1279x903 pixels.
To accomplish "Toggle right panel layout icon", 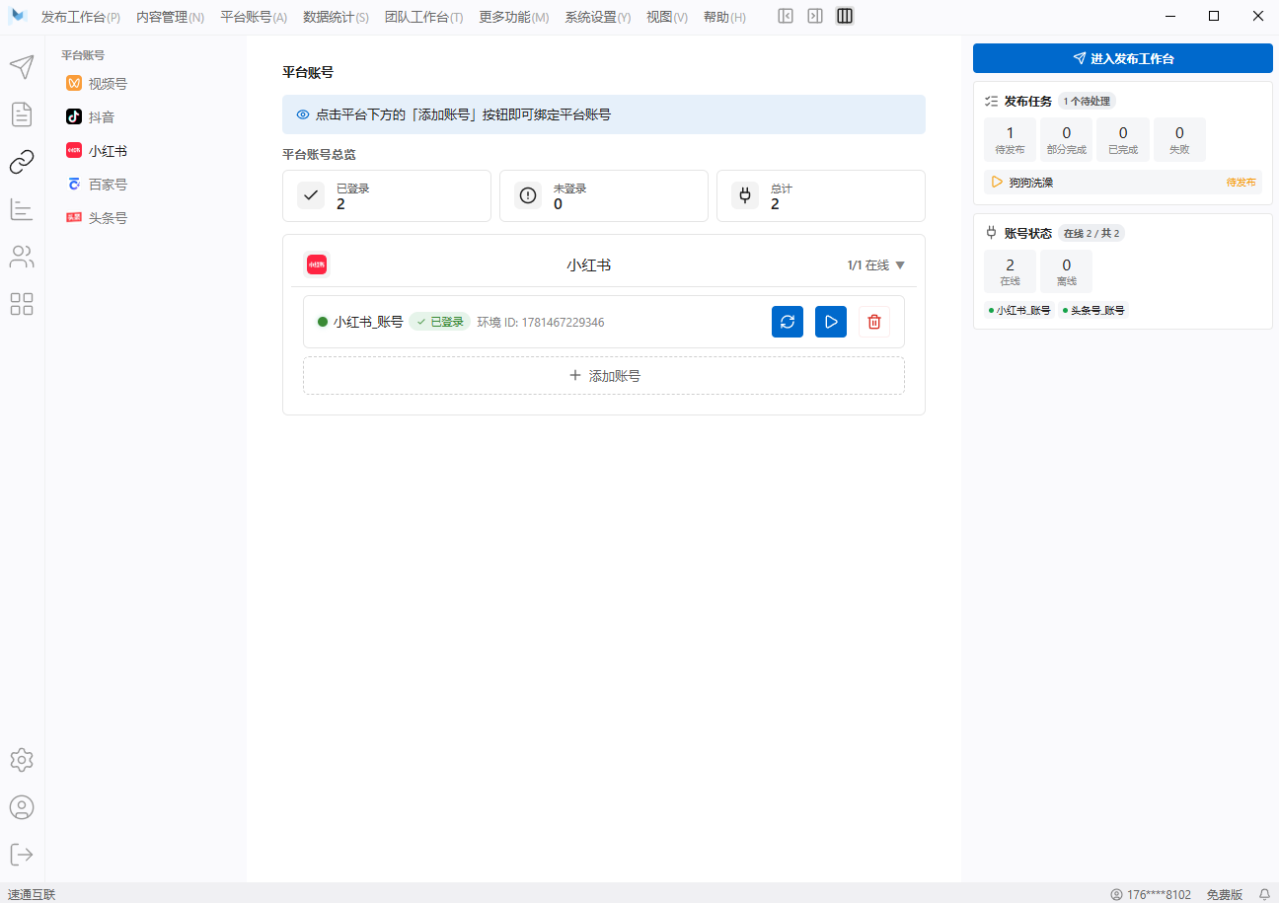I will [x=815, y=16].
